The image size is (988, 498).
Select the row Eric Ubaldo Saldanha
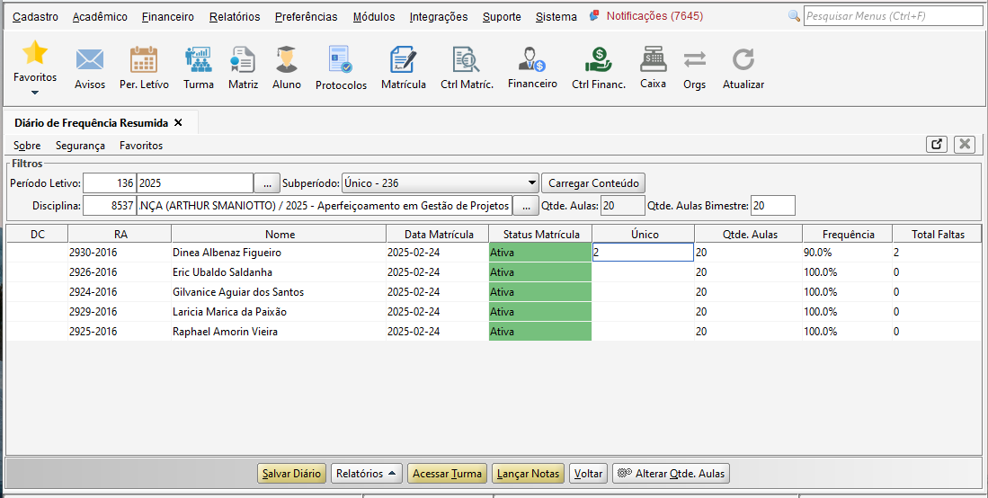pyautogui.click(x=494, y=272)
